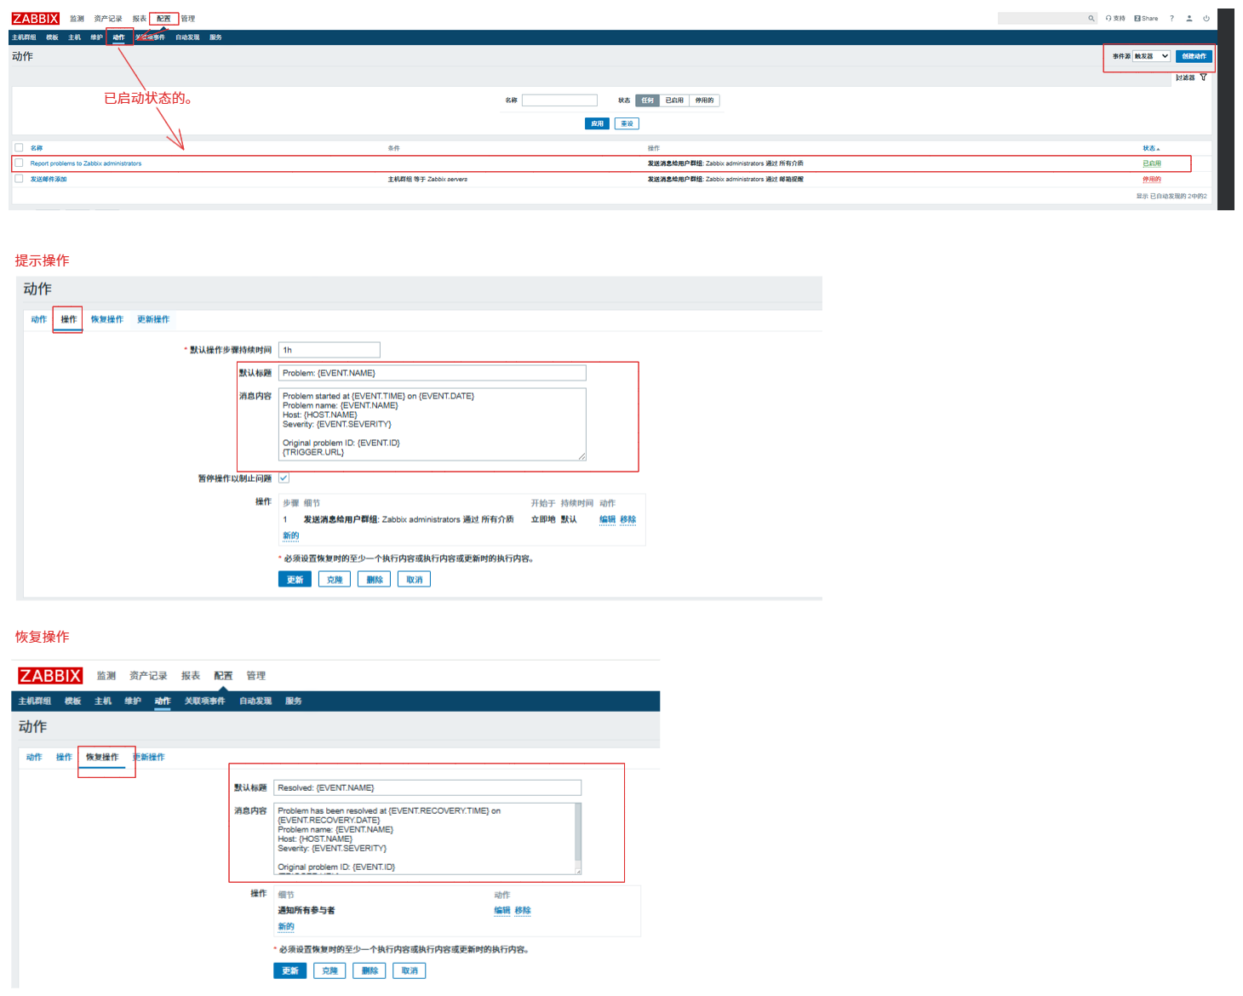Image resolution: width=1243 pixels, height=996 pixels.
Task: Switch to 动作 tab in operations form
Action: click(38, 319)
